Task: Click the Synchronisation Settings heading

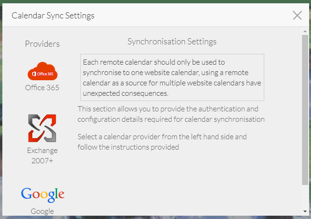Action: (x=172, y=42)
